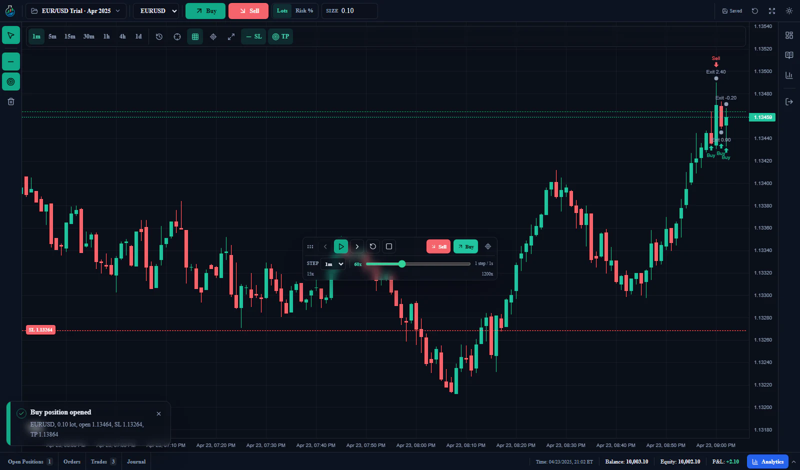
Task: Click the Time 04/23/2025 21:02 ET text
Action: coord(564,461)
